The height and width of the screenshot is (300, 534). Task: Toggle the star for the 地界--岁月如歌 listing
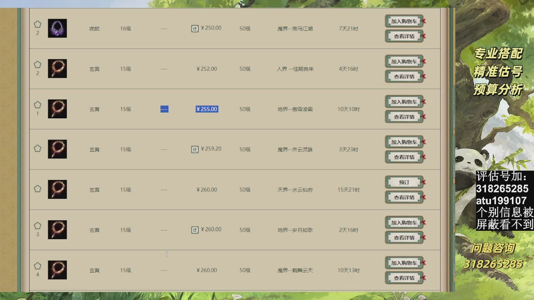pos(38,226)
